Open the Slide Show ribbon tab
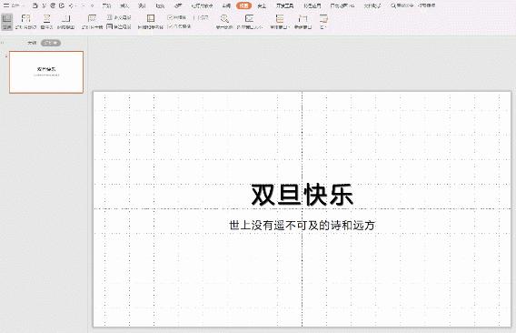The height and width of the screenshot is (333, 516). pyautogui.click(x=202, y=5)
